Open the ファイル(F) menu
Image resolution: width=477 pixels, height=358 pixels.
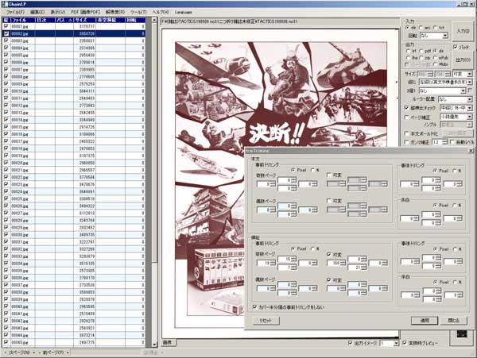(15, 12)
